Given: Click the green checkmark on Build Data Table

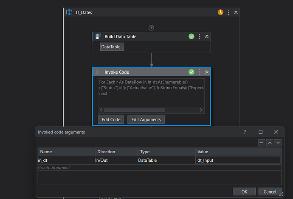Looking at the screenshot, I should [192, 36].
